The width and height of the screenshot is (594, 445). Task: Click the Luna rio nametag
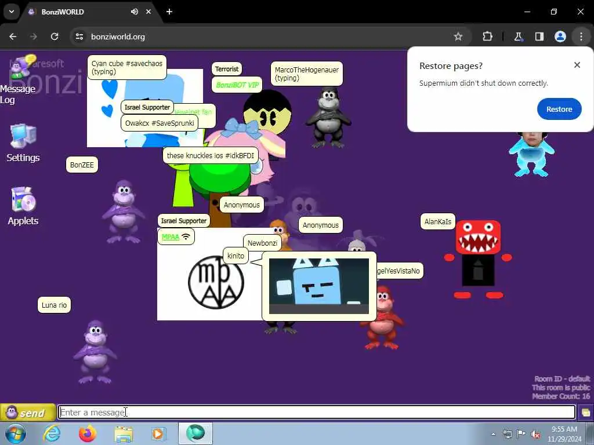(x=54, y=305)
